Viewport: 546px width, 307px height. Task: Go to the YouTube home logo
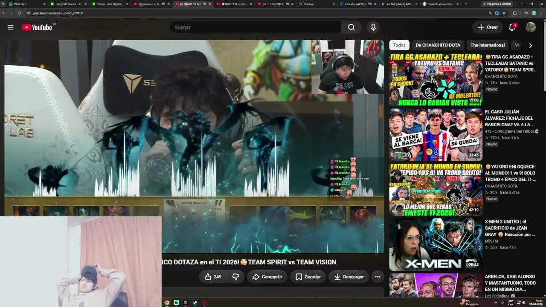37,27
